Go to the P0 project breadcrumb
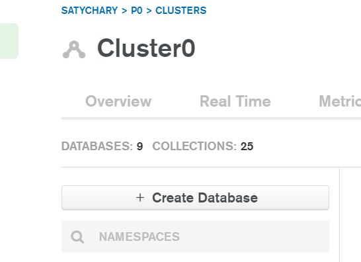 (136, 11)
